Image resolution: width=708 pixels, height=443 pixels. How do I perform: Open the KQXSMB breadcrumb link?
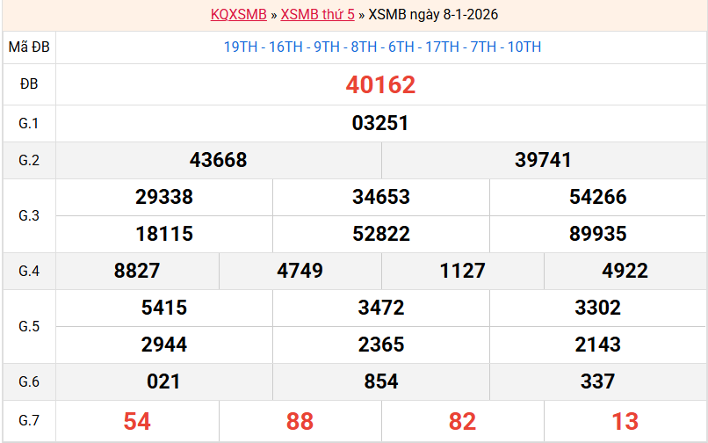tap(238, 14)
